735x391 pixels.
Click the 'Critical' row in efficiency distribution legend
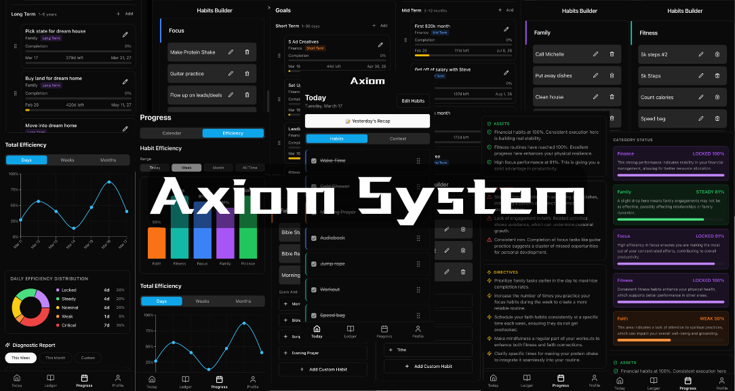[90, 325]
